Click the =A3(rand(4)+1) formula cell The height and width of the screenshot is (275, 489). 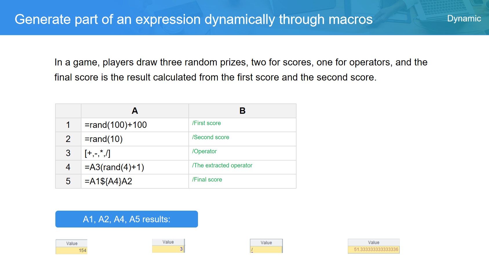(135, 167)
